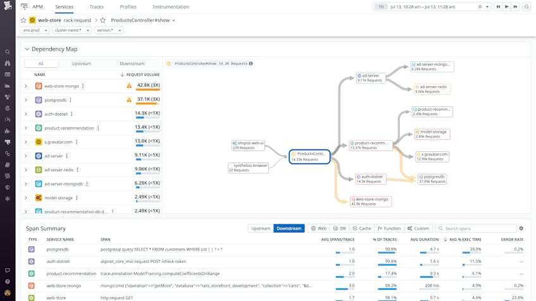Select the Upstream dependency tab

(x=82, y=63)
